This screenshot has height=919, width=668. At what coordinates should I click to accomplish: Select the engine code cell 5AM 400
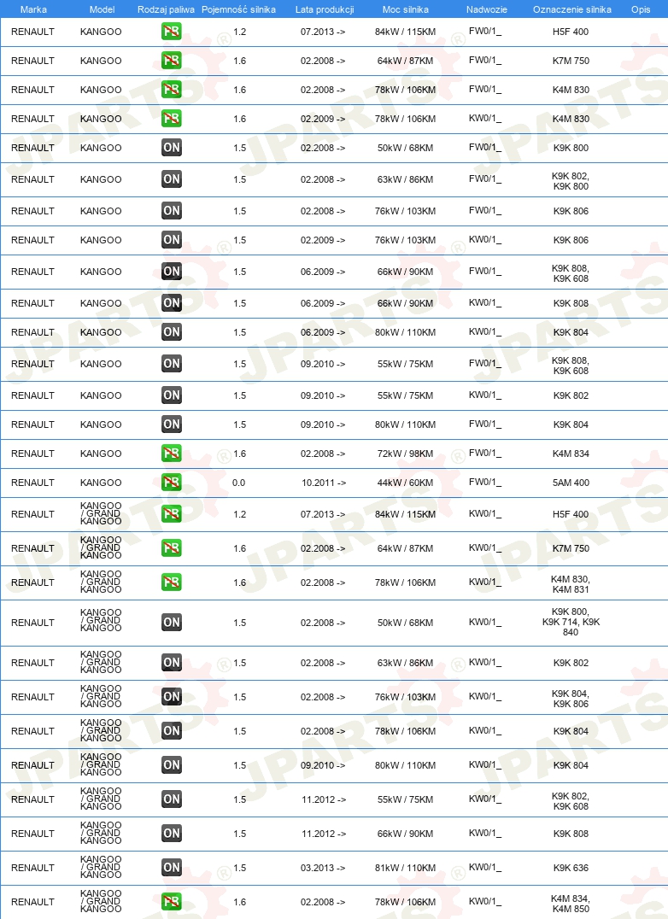tap(571, 483)
